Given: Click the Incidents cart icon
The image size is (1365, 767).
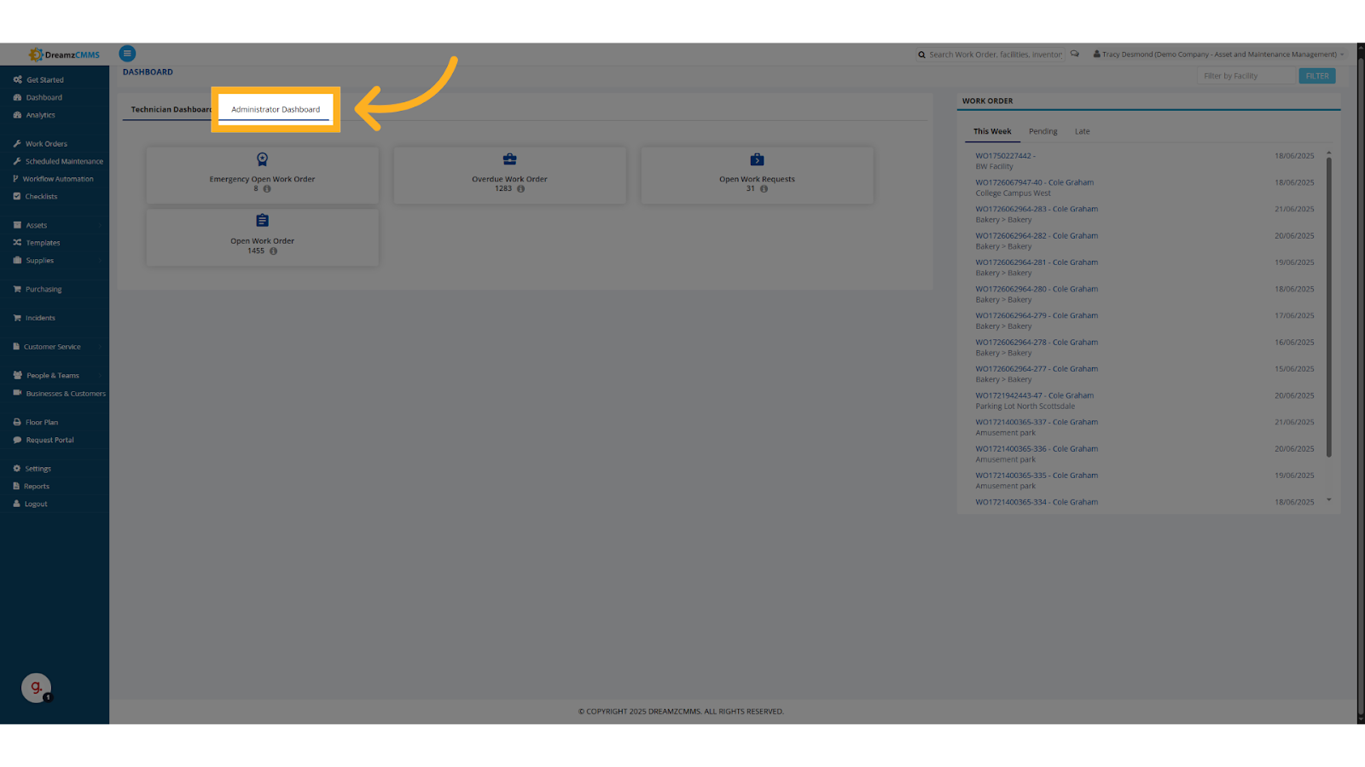Looking at the screenshot, I should [17, 318].
